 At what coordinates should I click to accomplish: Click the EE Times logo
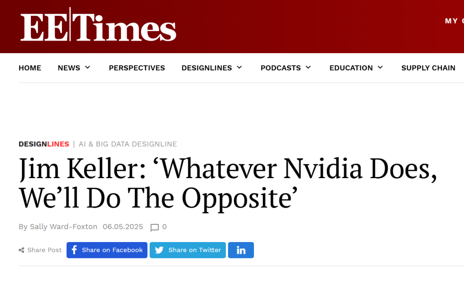(98, 25)
